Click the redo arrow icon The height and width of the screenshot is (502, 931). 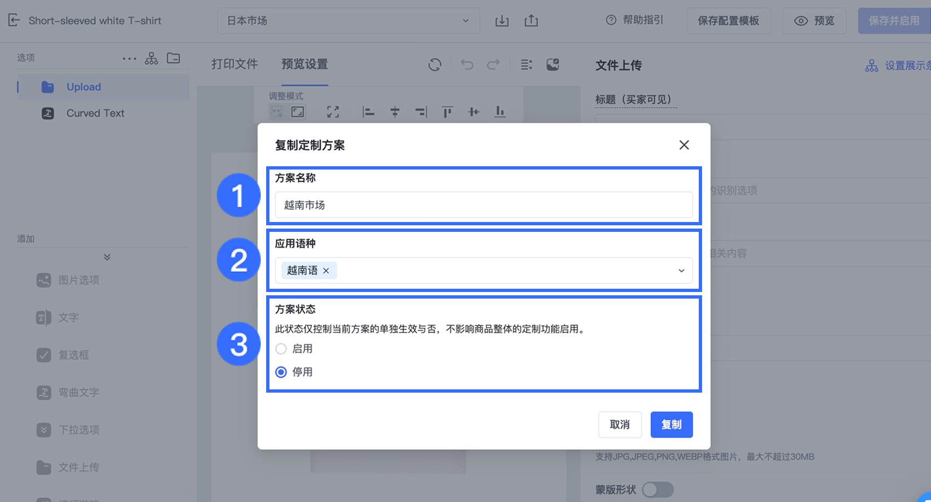click(x=493, y=65)
